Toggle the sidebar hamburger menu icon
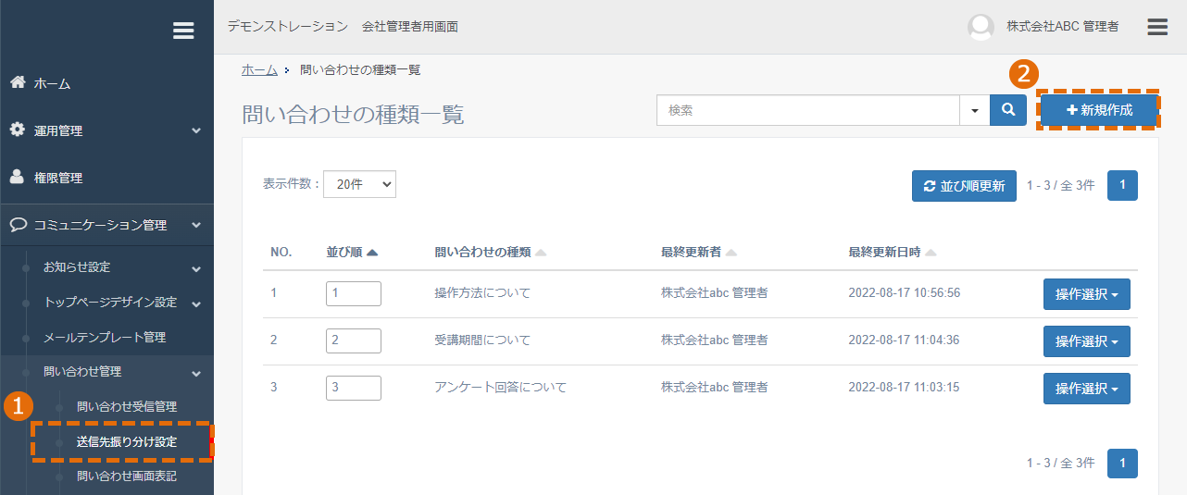Screen dimensions: 1187x495 point(183,31)
